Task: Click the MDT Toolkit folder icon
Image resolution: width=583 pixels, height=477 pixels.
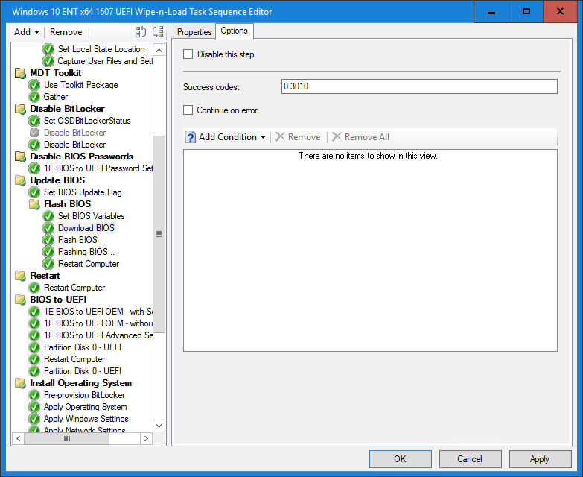Action: 20,73
